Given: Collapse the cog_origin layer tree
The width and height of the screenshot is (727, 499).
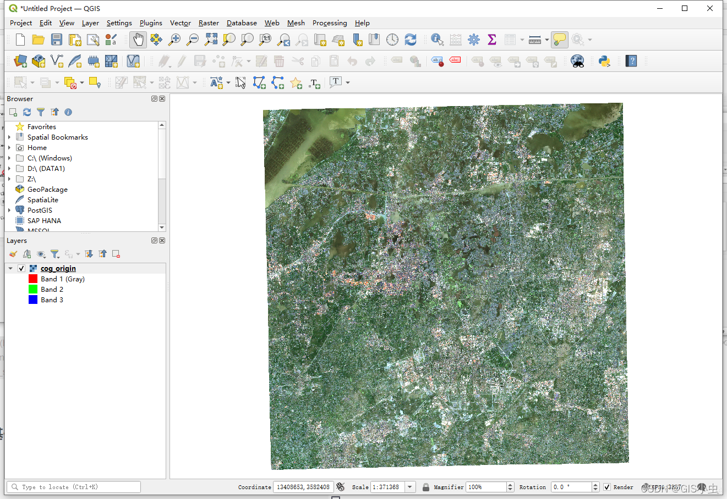Looking at the screenshot, I should click(x=10, y=269).
